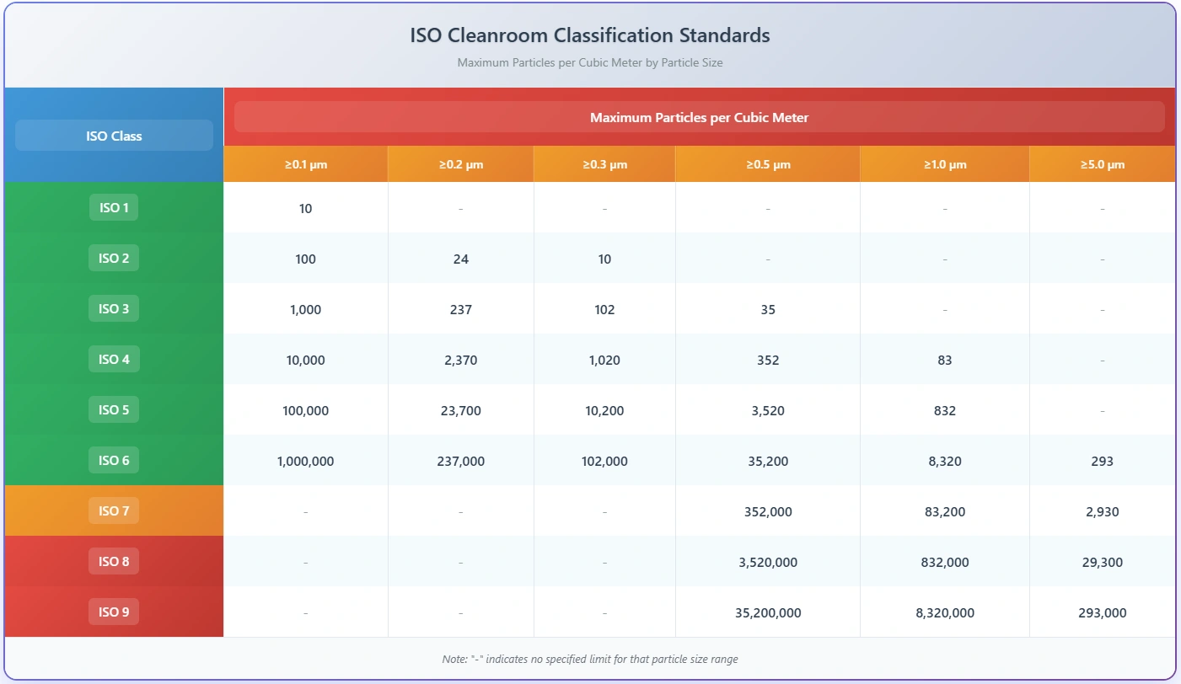1181x684 pixels.
Task: Click the value 3,520 in ISO 5 row
Action: click(767, 410)
